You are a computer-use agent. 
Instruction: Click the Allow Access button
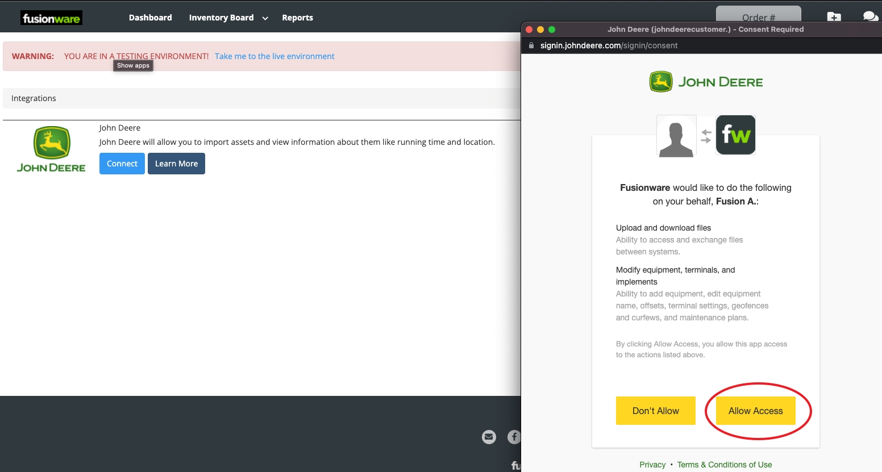[755, 411]
